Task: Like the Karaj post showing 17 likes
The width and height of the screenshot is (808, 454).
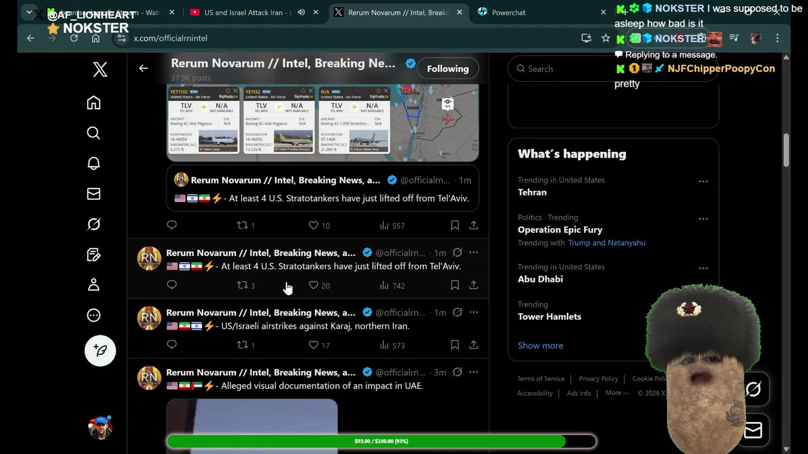Action: click(319, 345)
